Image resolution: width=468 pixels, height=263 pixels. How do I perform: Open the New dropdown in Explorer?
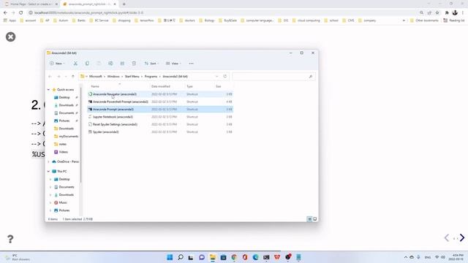(x=57, y=64)
